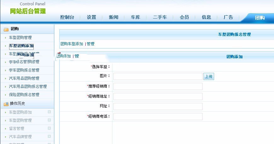
Task: Click the 团购 folder icon in the sidebar
Action: (6, 29)
